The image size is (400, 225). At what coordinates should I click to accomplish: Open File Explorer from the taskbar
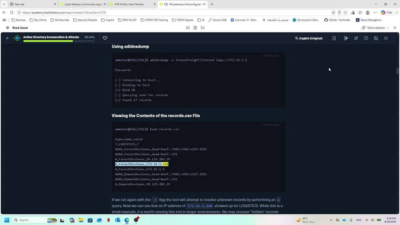(x=81, y=220)
